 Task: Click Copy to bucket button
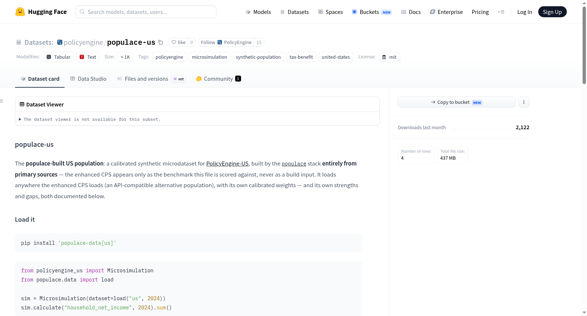[x=456, y=102]
